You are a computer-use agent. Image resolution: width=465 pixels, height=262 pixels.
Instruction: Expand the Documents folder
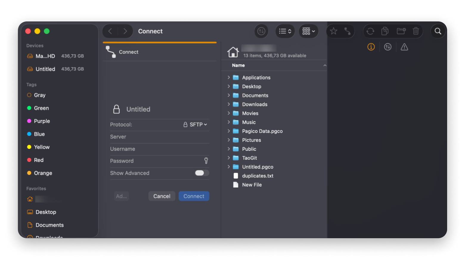point(229,95)
